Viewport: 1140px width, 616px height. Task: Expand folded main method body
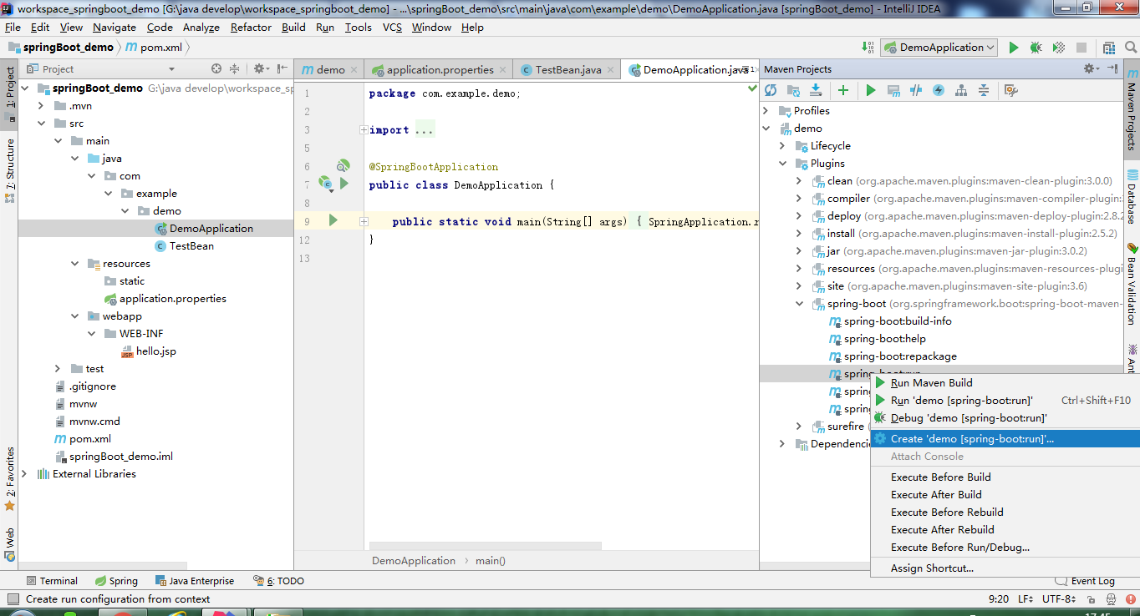[x=363, y=221]
